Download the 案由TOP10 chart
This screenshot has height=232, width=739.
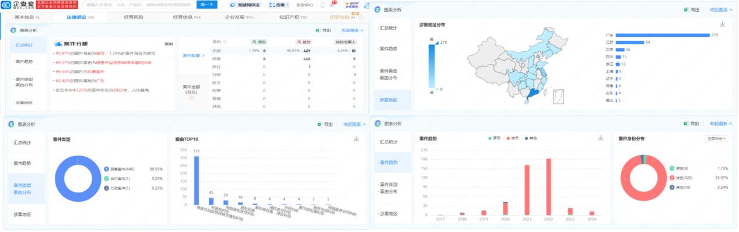356,139
